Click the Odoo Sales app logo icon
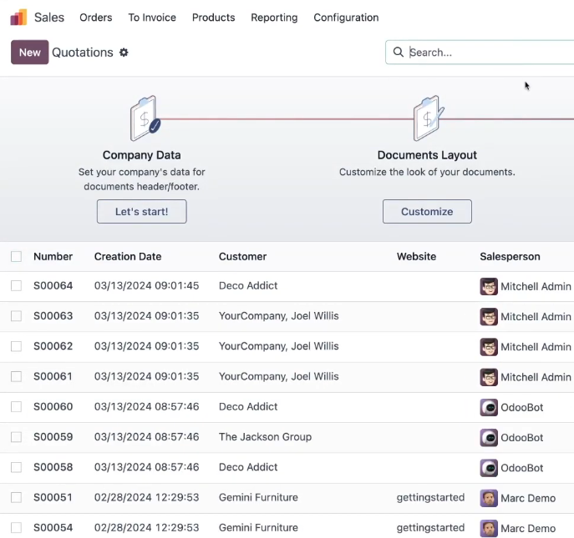Screen dimensions: 574x538 coord(18,18)
